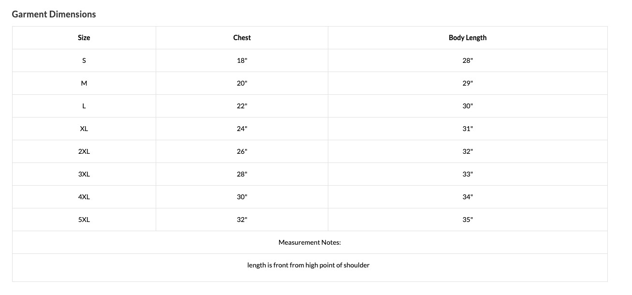Select the high point of shoulder note
This screenshot has height=295, width=632.
(309, 265)
